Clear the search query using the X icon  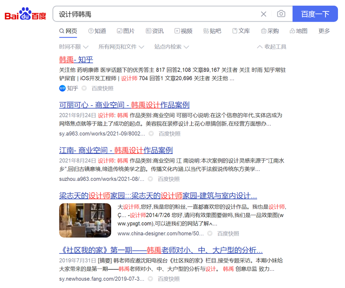point(264,14)
